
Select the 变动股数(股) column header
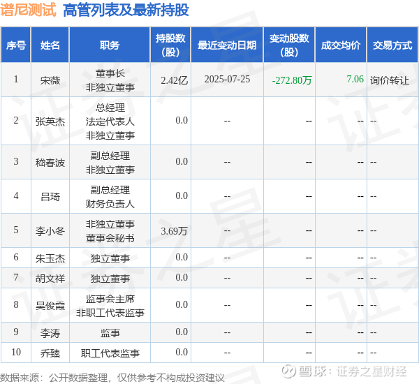289,45
